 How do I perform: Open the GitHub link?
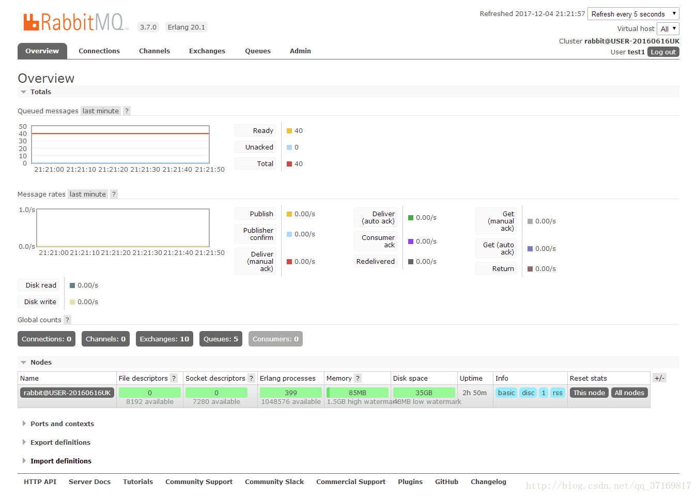coord(446,482)
